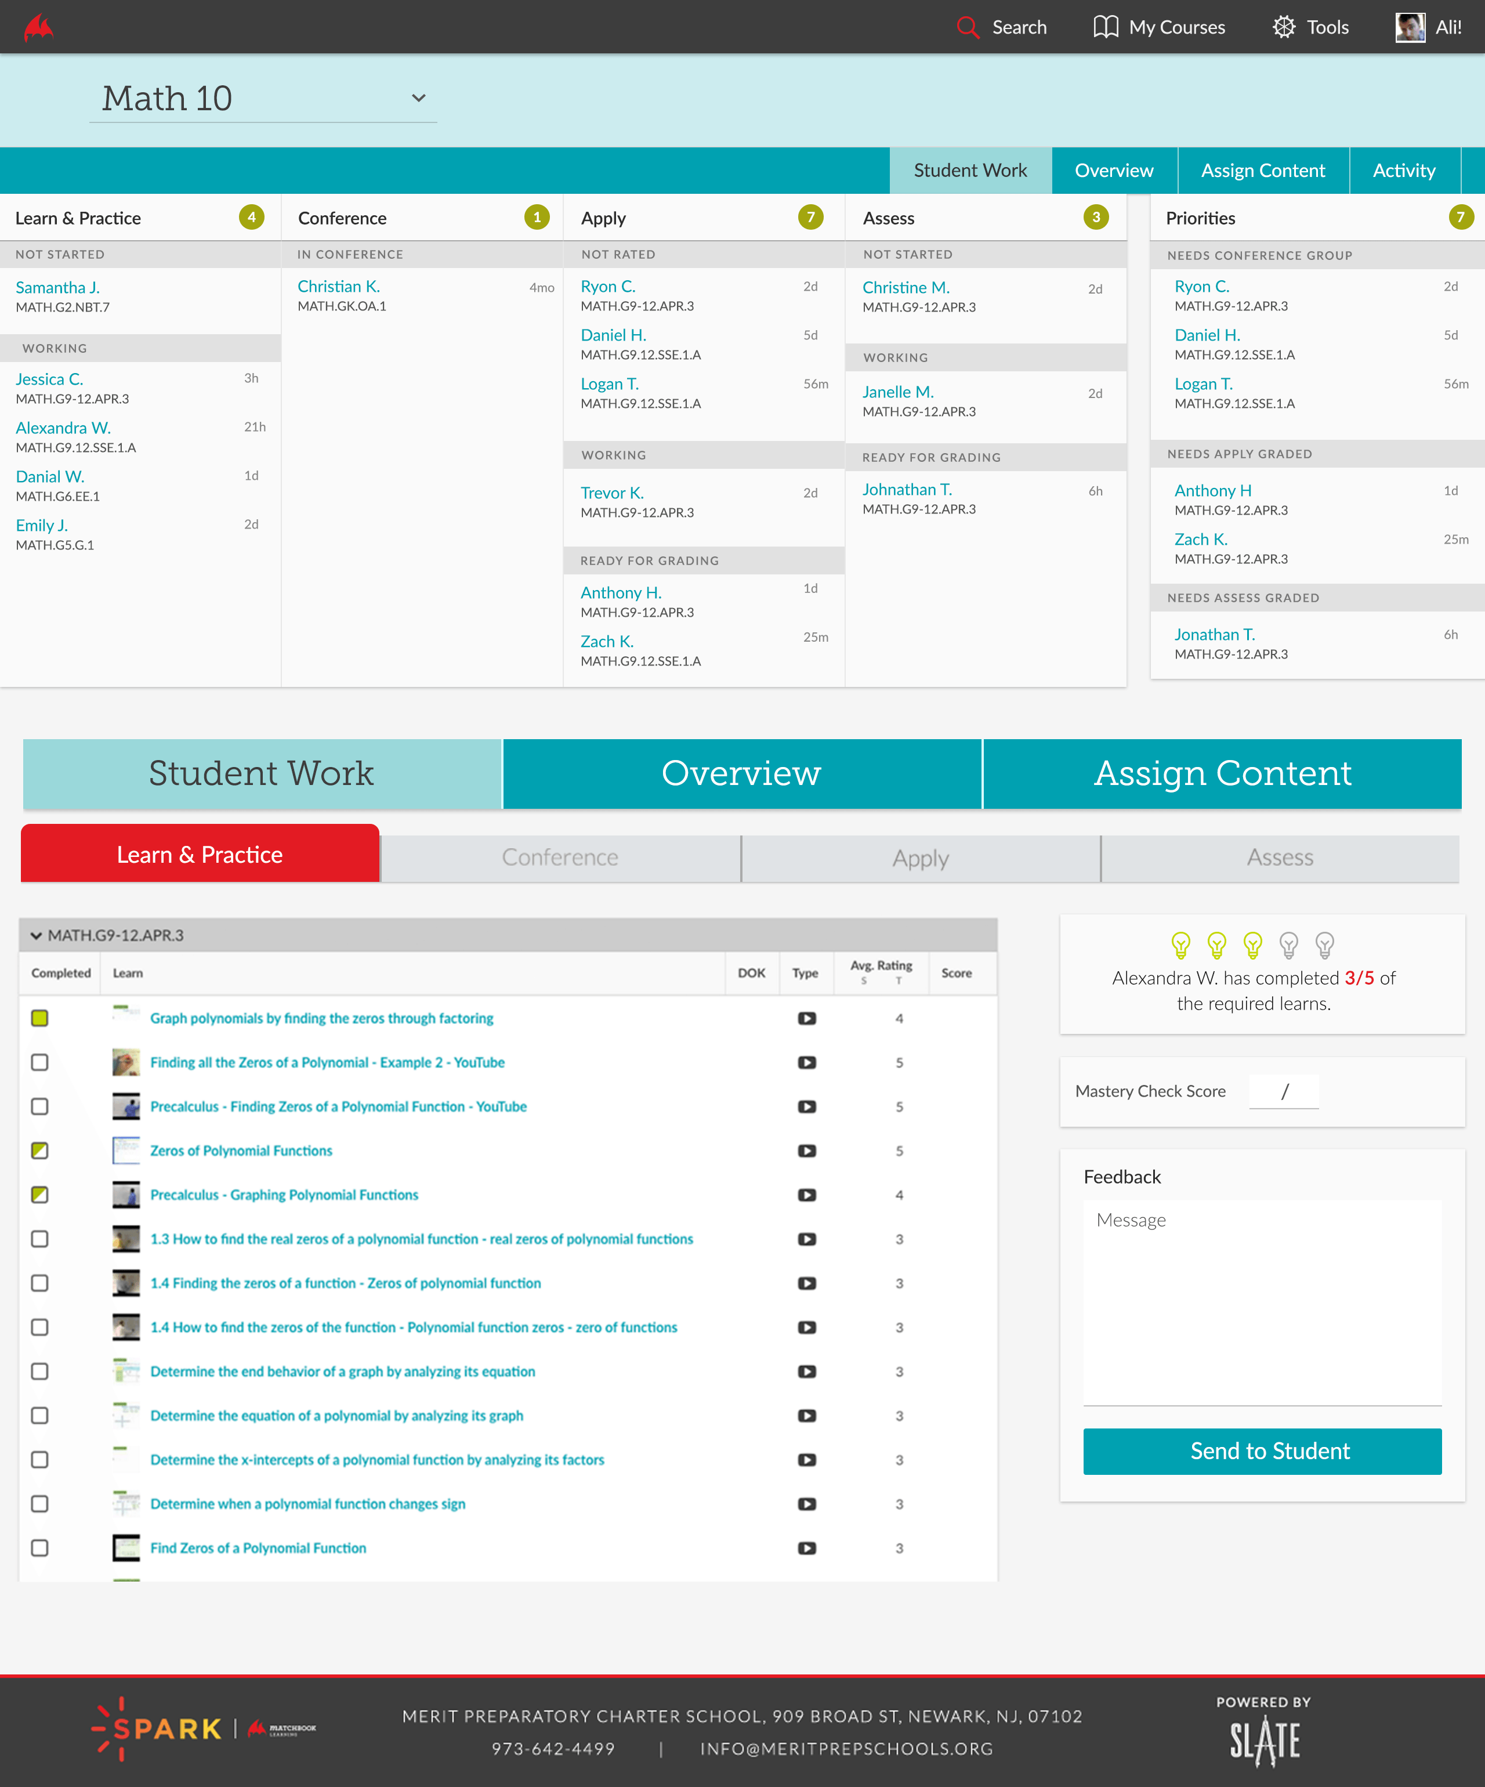Screen dimensions: 1485x1787
Task: Click the last unlit lightbulb icon
Action: 1325,945
